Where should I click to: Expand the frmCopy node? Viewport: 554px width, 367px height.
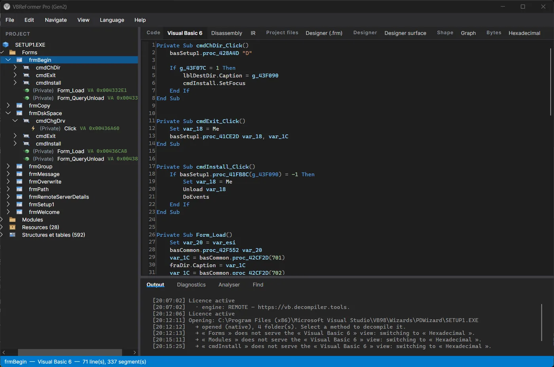(x=8, y=106)
